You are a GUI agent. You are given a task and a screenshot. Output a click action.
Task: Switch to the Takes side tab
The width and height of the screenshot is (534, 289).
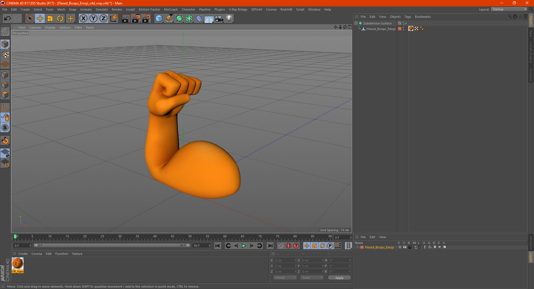tap(531, 34)
